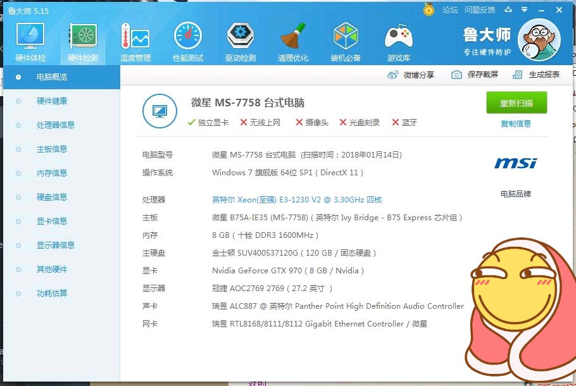Image resolution: width=576 pixels, height=386 pixels.
Task: Click 保存截屏 save screenshot button
Action: pyautogui.click(x=475, y=75)
